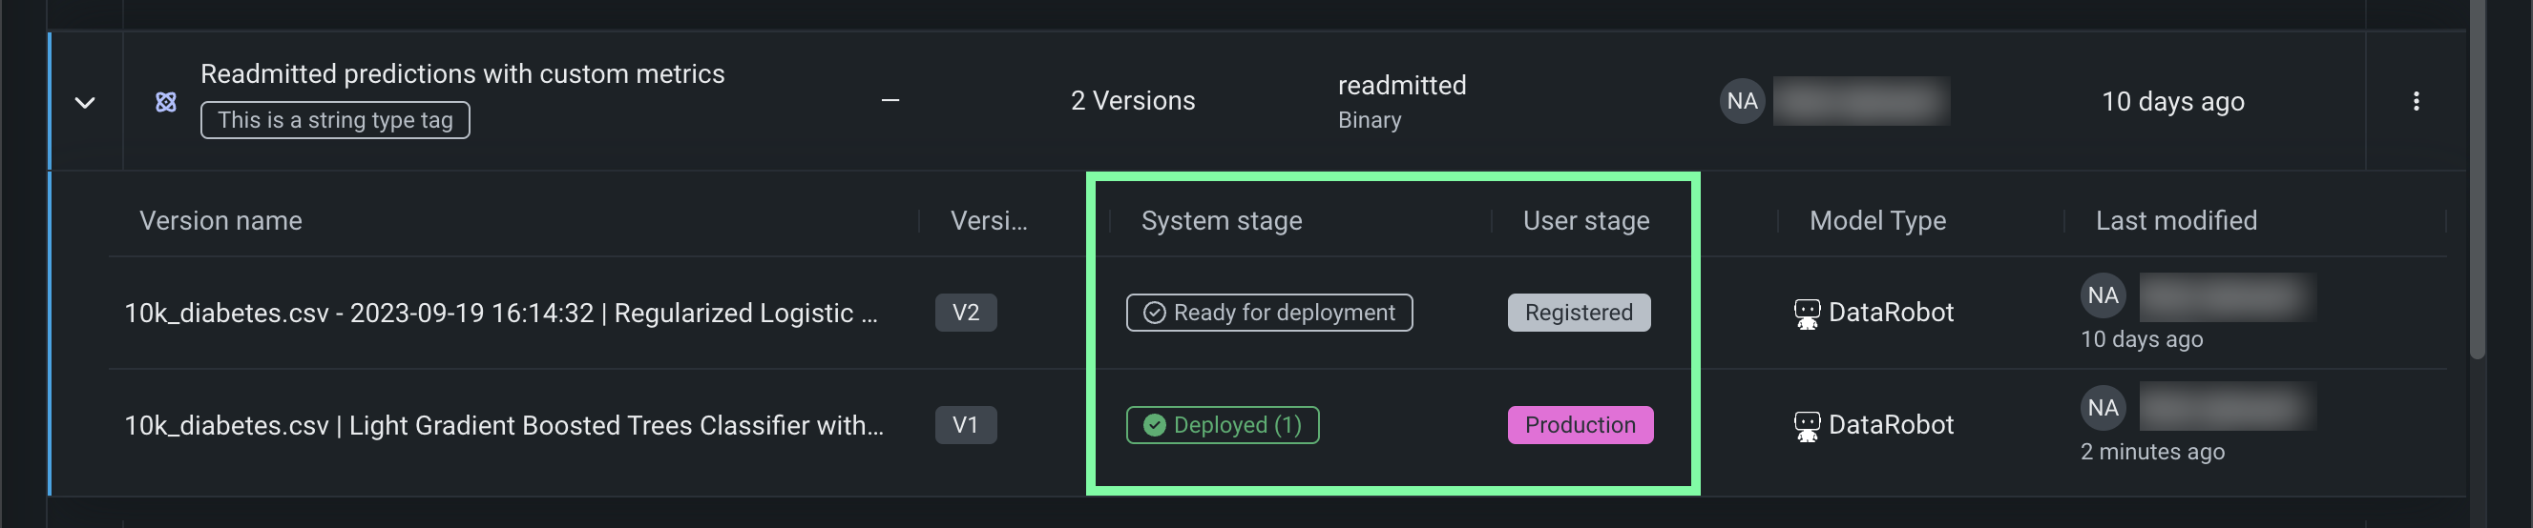Click the registered model atom icon
The height and width of the screenshot is (528, 2533).
click(x=166, y=102)
